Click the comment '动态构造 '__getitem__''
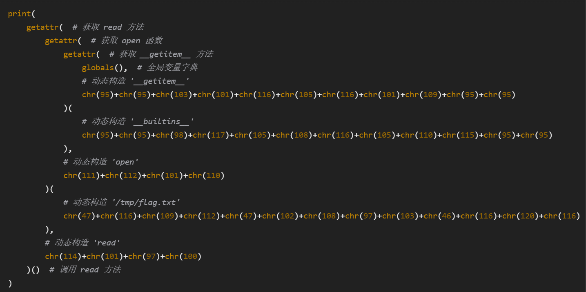The width and height of the screenshot is (586, 292). coord(136,81)
